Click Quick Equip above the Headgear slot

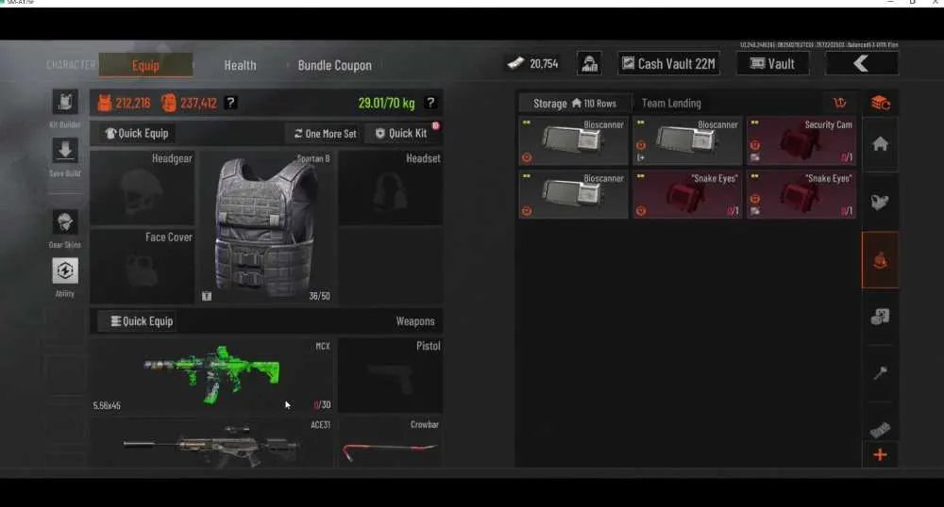tap(137, 134)
